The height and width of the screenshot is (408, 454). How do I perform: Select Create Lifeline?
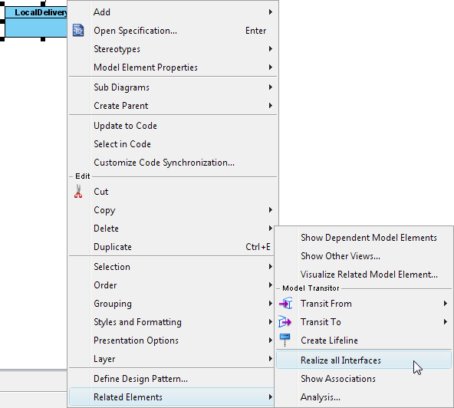point(364,341)
